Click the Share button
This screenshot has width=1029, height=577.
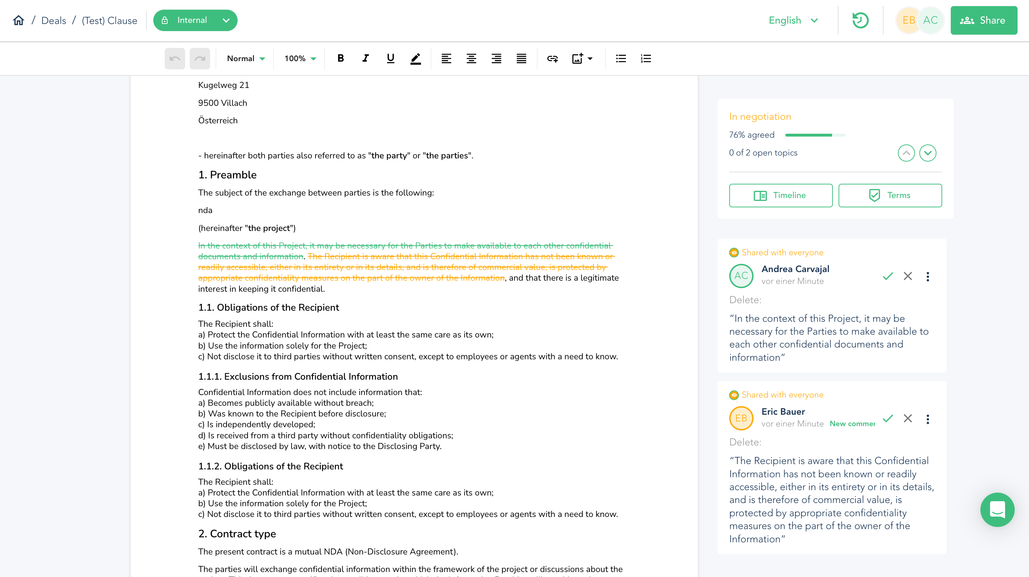(984, 20)
